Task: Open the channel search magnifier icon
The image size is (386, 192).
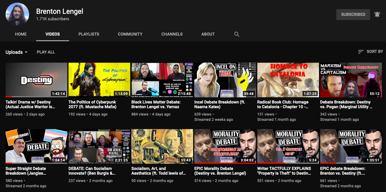Action: (x=237, y=34)
